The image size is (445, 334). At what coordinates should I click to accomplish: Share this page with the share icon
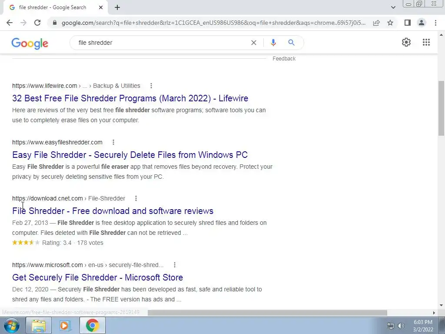(376, 23)
